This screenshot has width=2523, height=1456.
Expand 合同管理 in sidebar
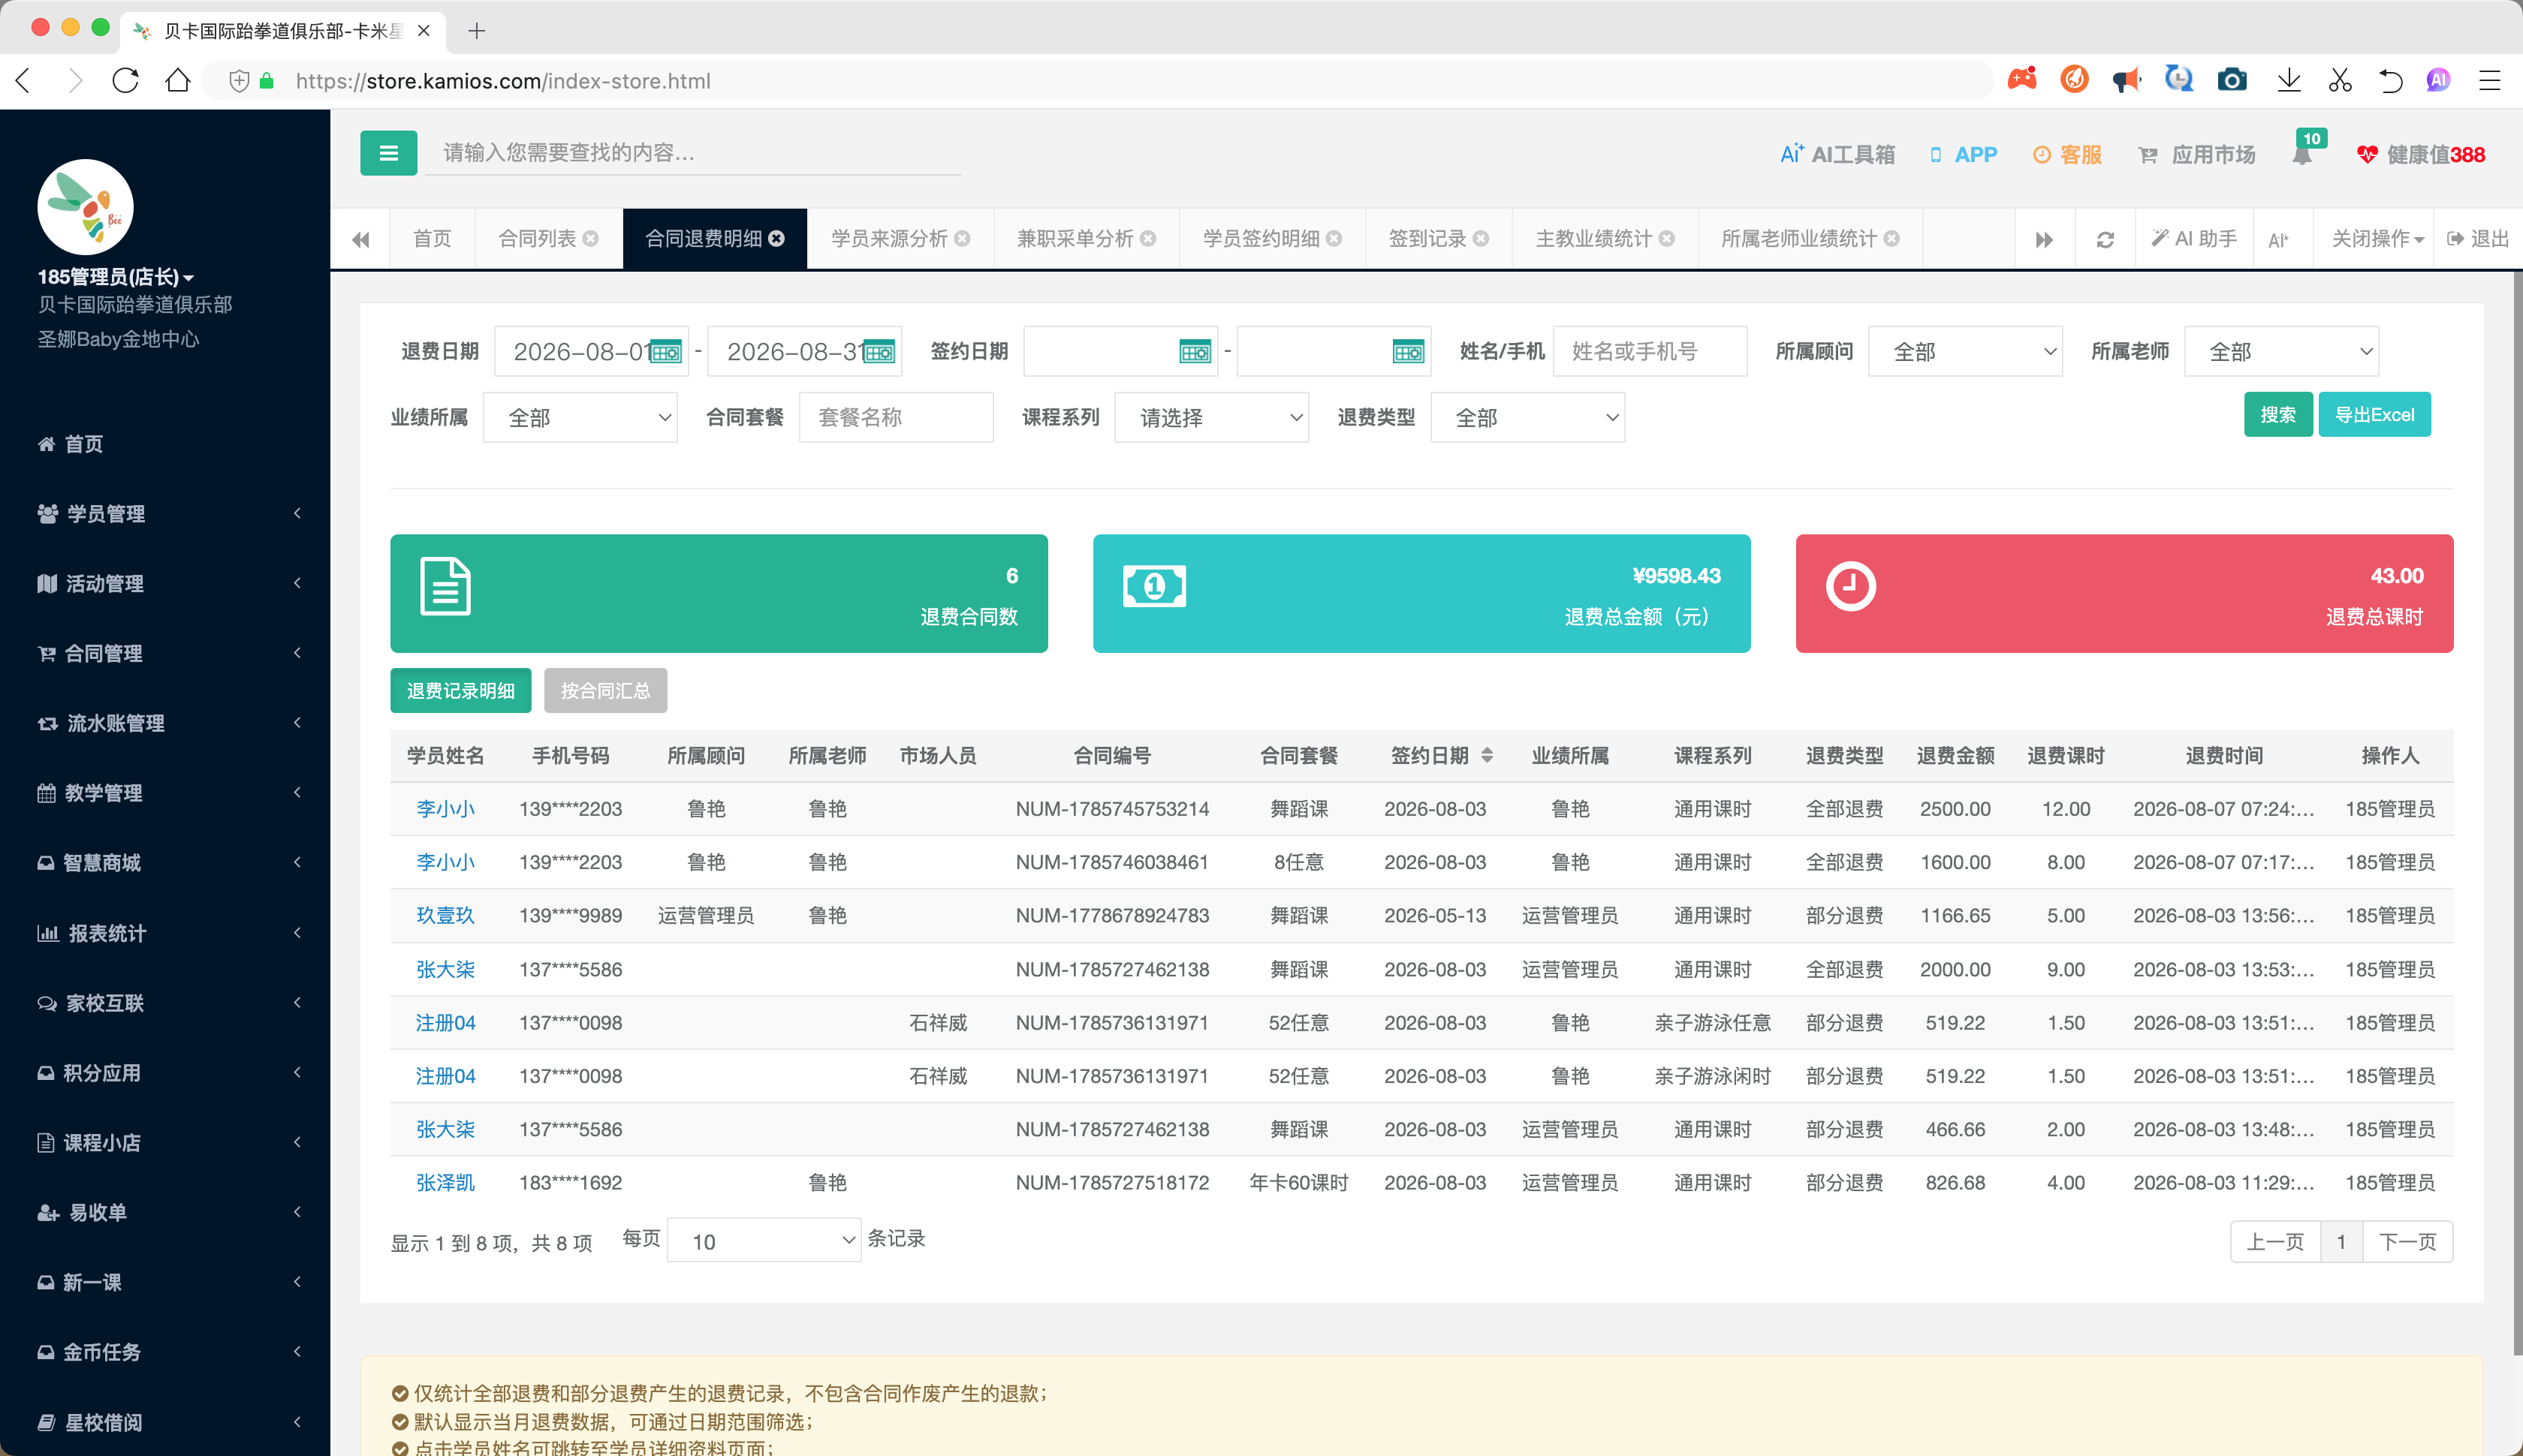pos(165,654)
